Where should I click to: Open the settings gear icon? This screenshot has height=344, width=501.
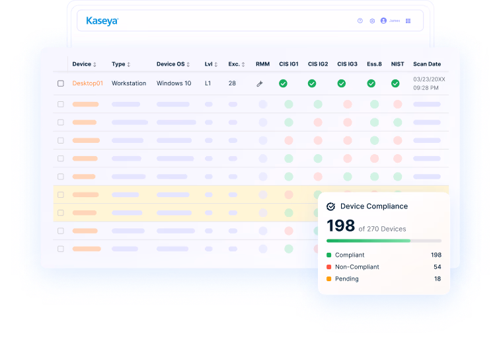coord(372,21)
